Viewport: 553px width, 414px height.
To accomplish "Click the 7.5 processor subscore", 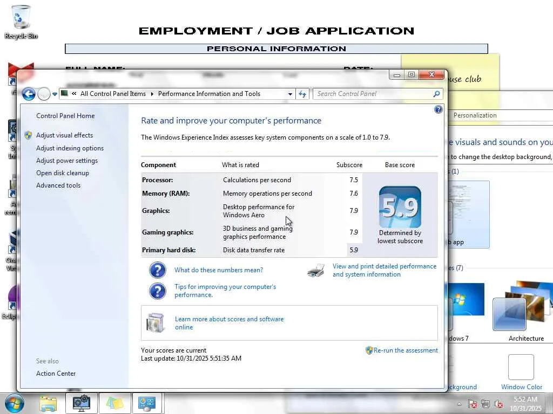I will 354,180.
